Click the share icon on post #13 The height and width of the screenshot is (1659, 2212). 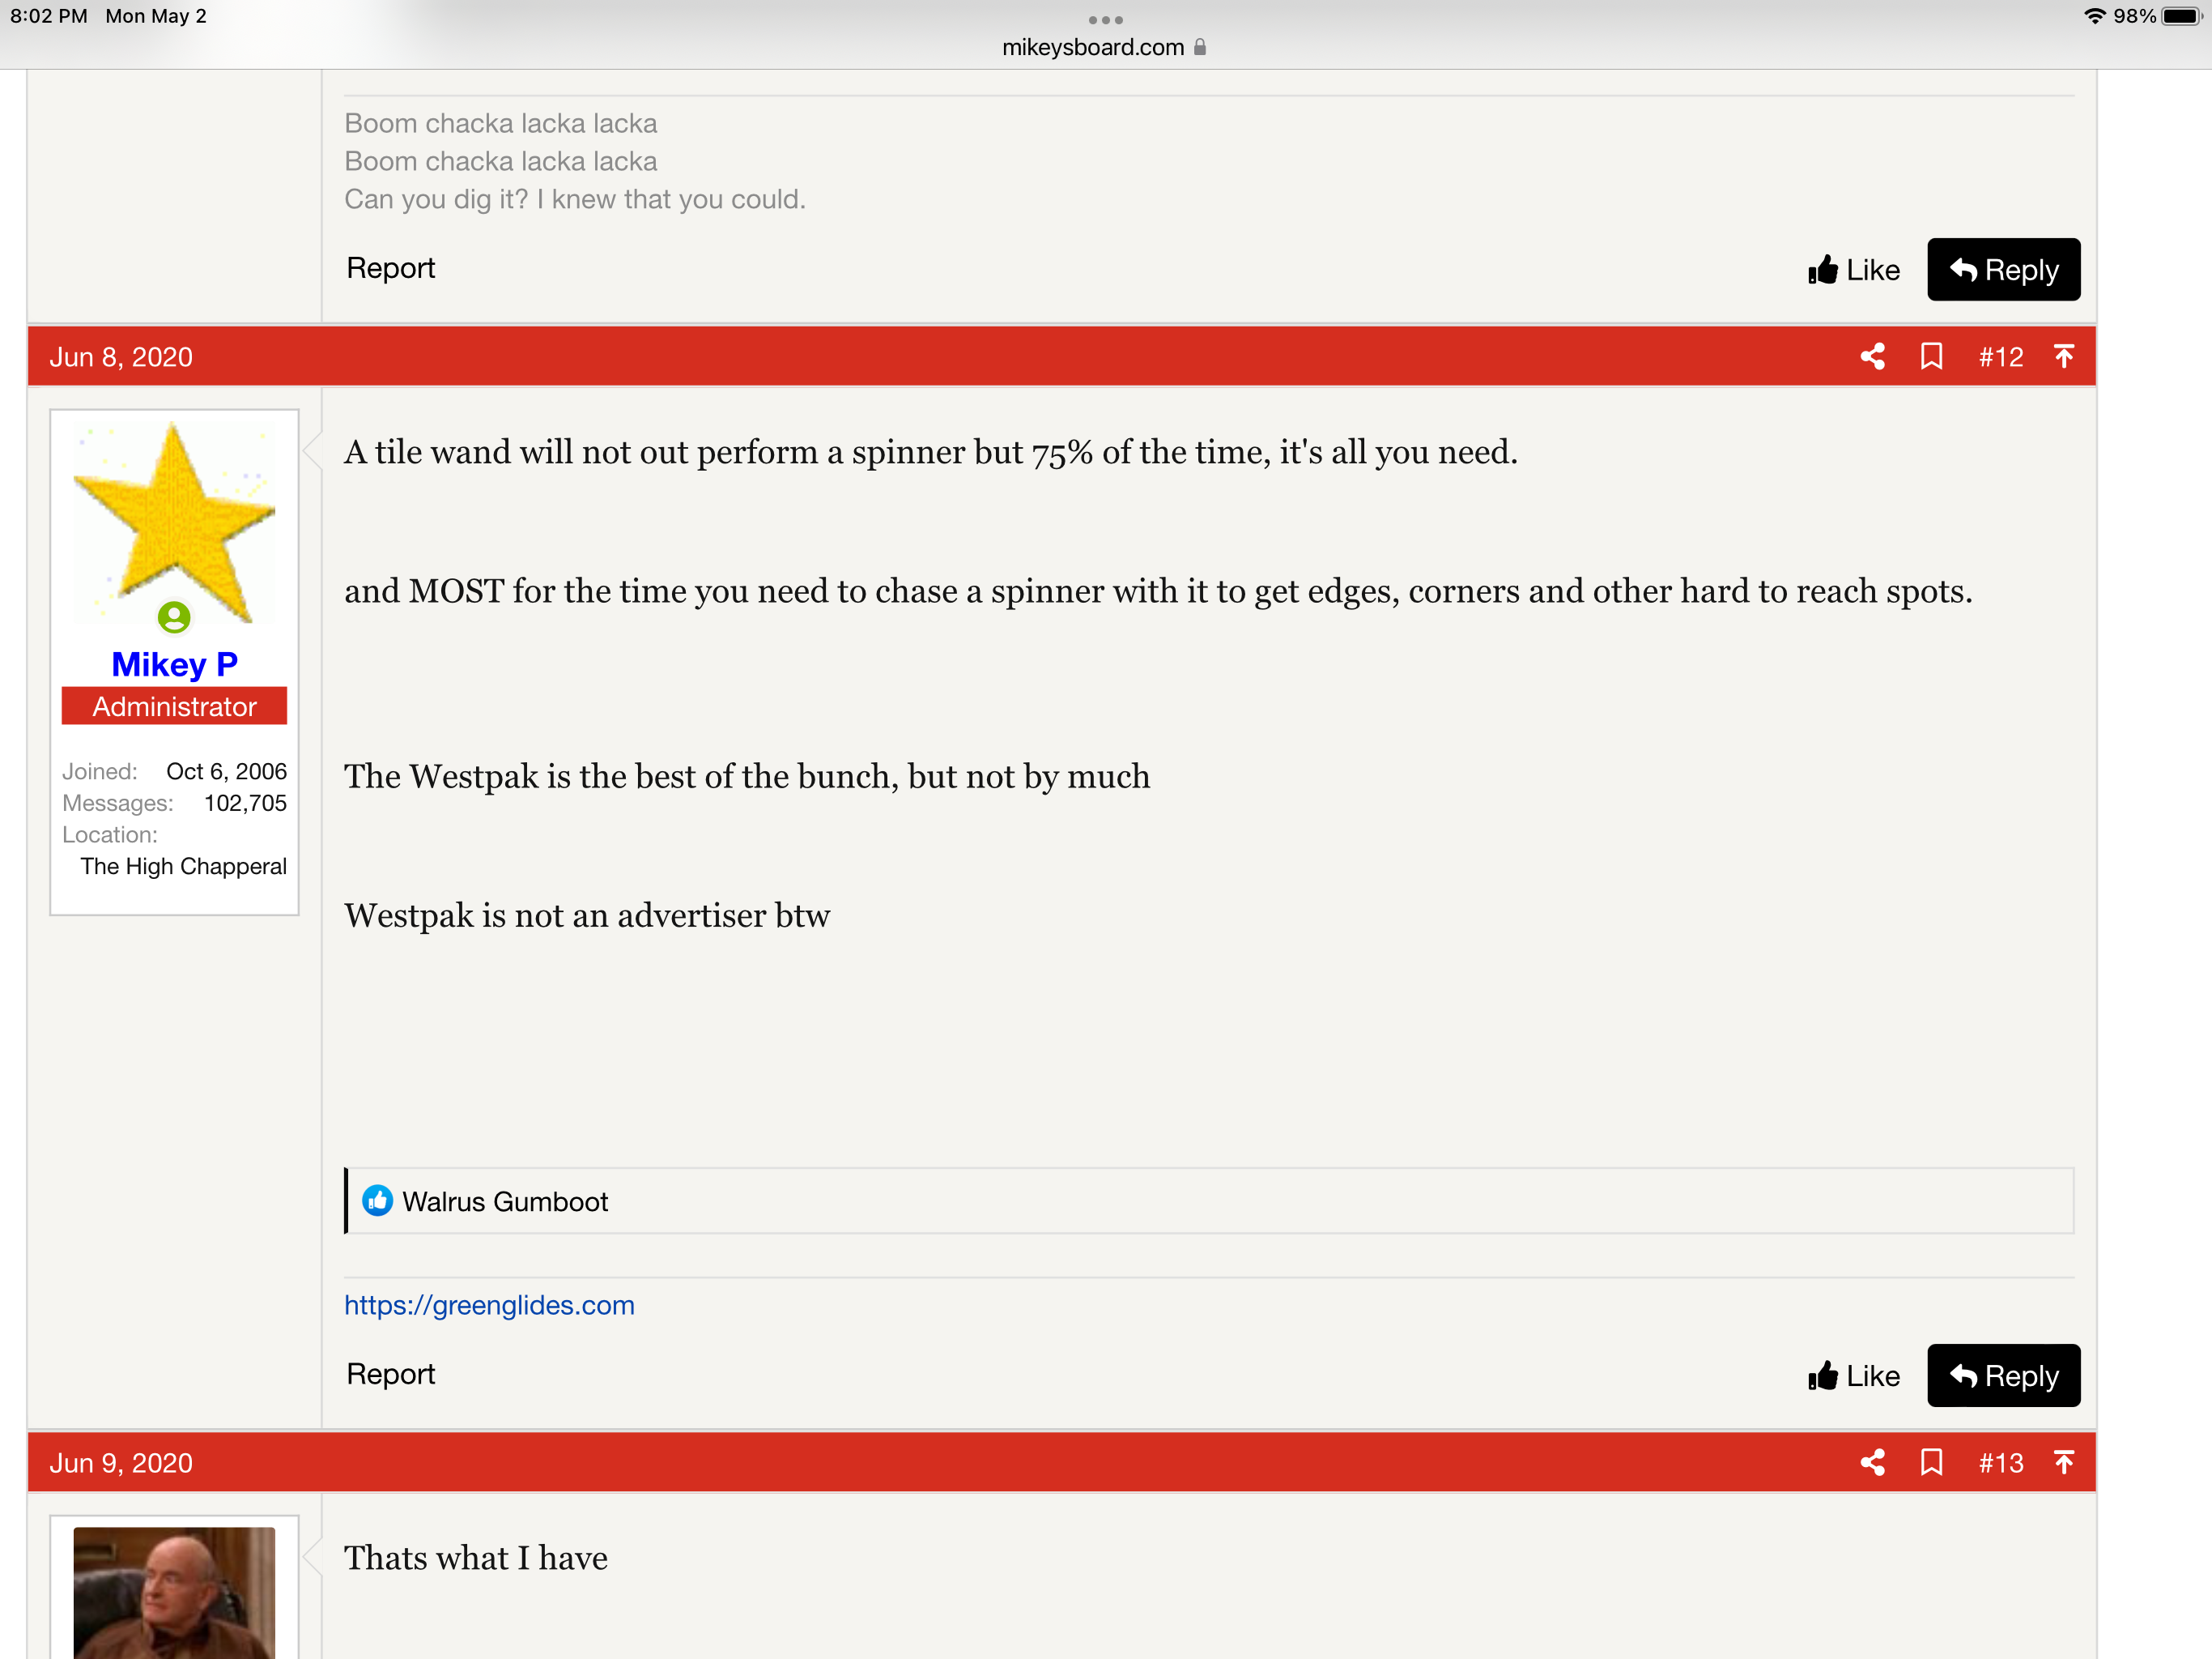(1872, 1463)
